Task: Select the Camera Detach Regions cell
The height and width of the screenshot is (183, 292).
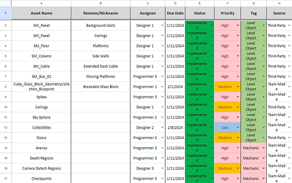Action: pos(42,168)
